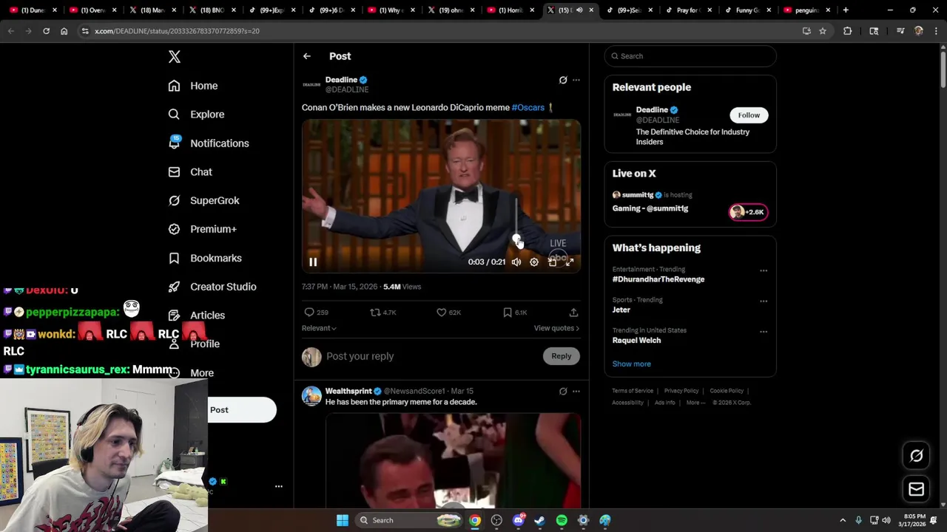Open Creator Studio in the sidebar

212,287
